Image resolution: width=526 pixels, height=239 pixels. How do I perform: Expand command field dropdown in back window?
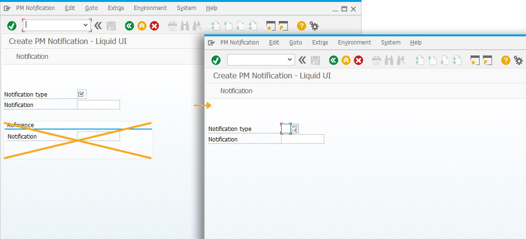pos(86,25)
